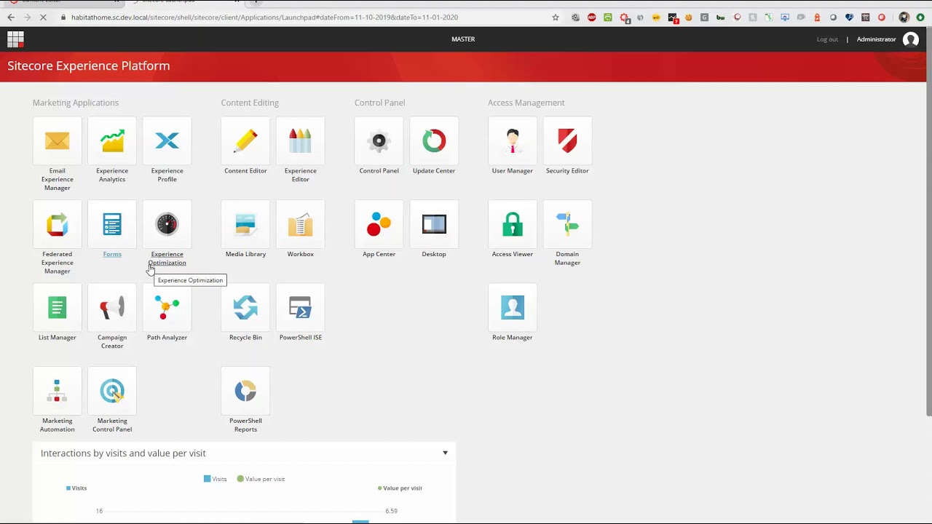This screenshot has height=524, width=932.
Task: Launch PowerShell ISE
Action: click(x=300, y=308)
